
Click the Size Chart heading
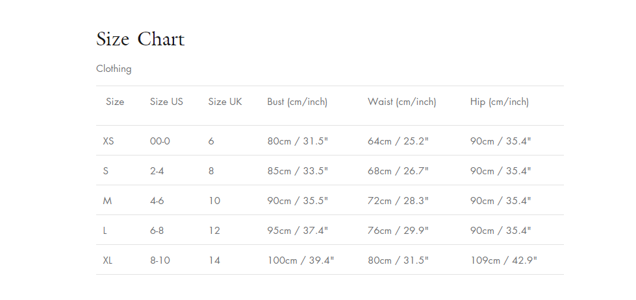(x=140, y=40)
